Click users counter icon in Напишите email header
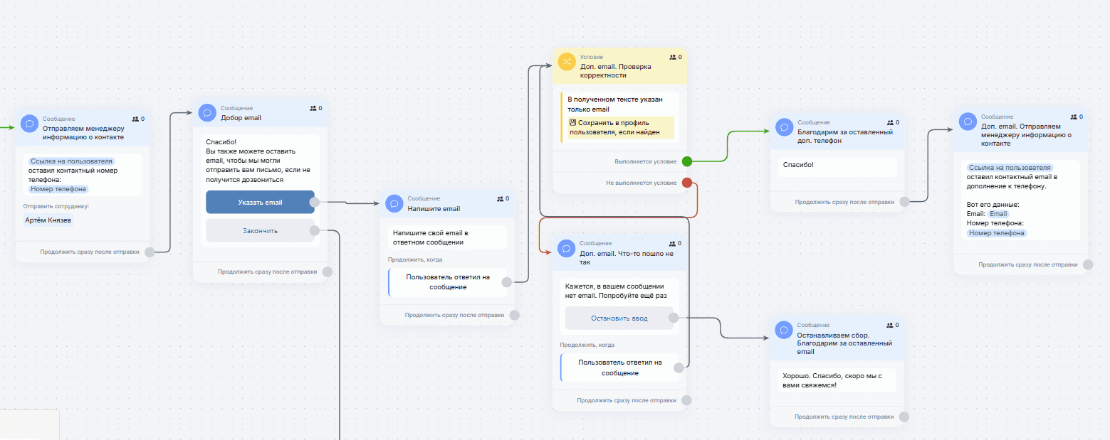Screen dimensions: 1110x440 (500, 199)
